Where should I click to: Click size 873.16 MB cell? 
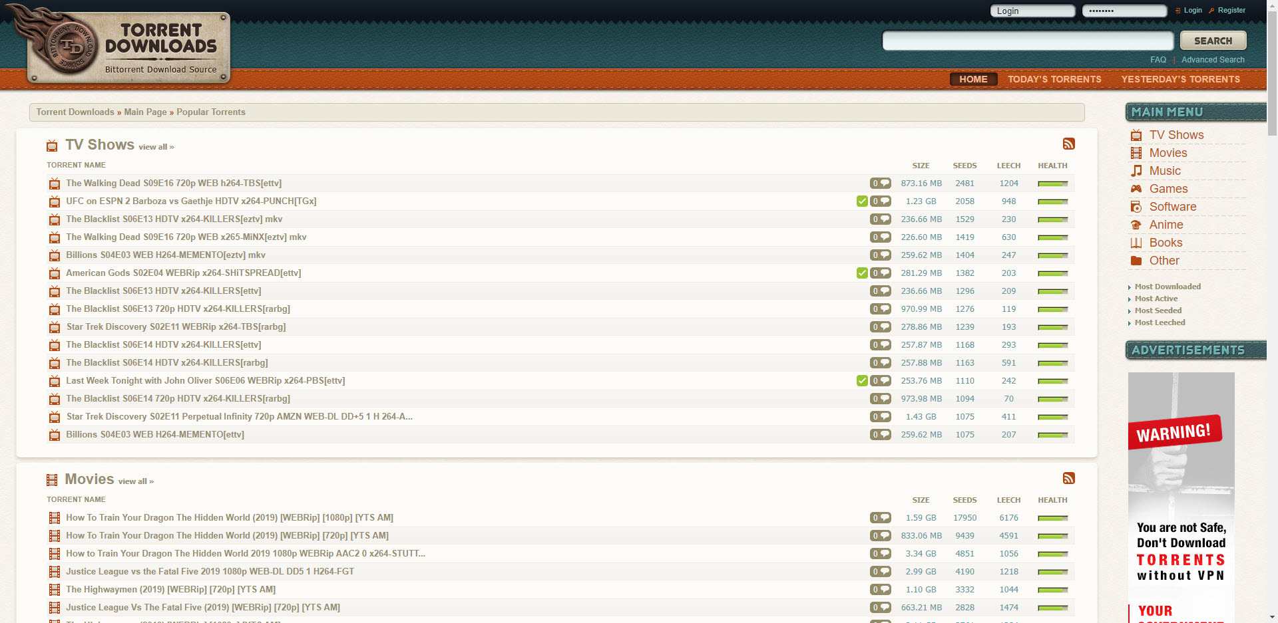click(x=921, y=183)
